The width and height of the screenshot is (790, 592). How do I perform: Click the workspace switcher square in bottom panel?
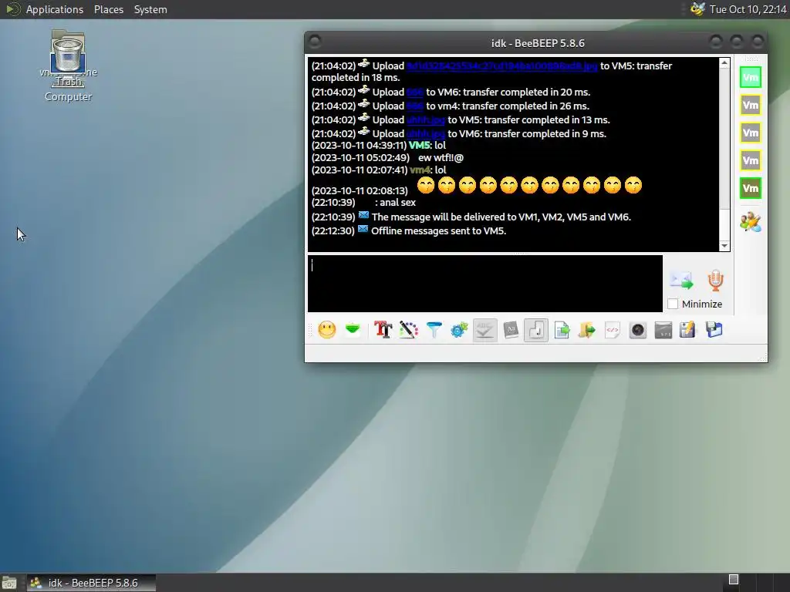[734, 580]
